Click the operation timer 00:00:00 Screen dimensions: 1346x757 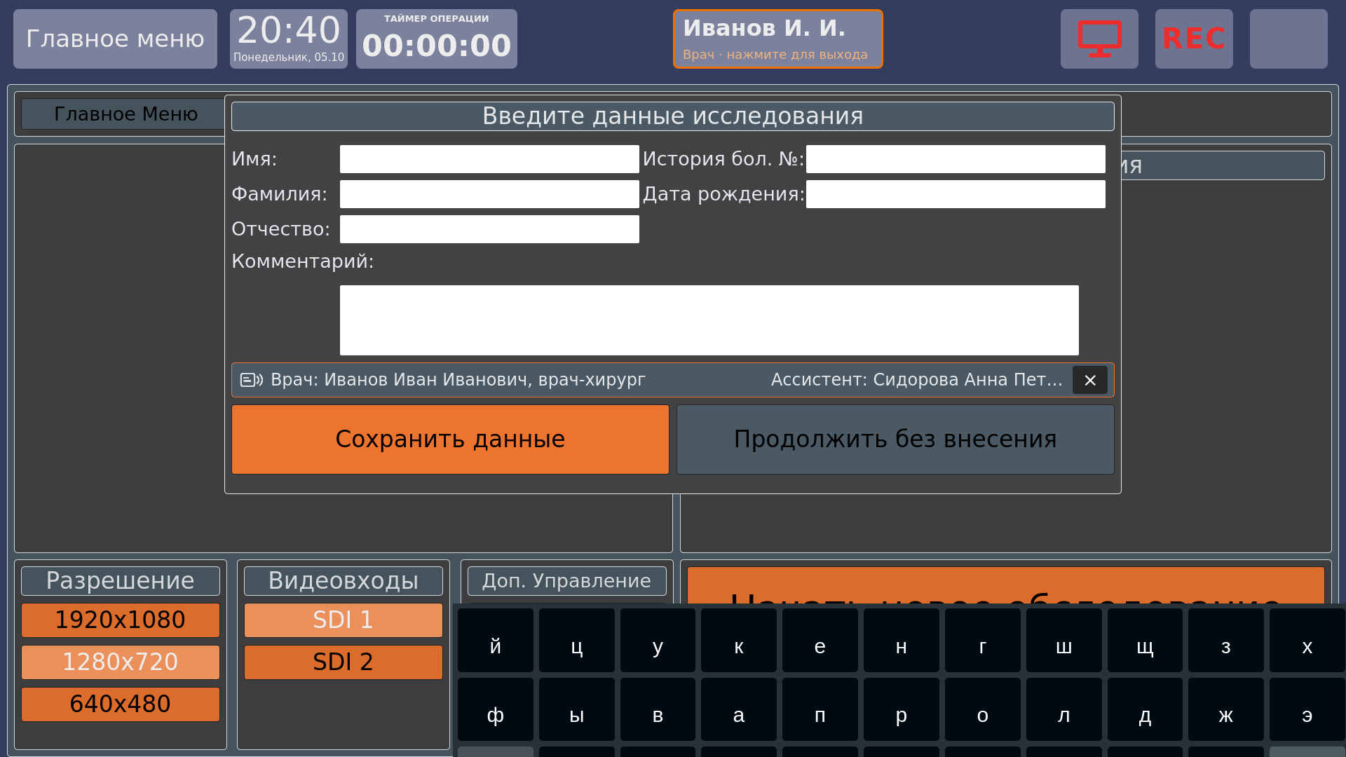pyautogui.click(x=437, y=39)
